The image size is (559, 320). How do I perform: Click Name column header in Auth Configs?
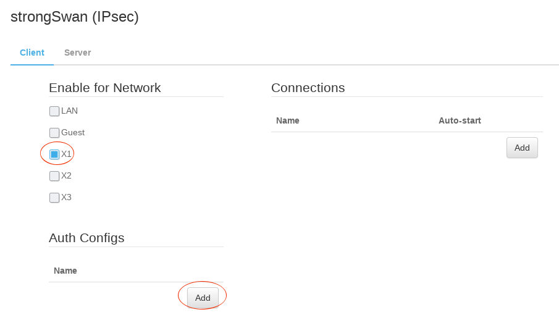coord(65,271)
